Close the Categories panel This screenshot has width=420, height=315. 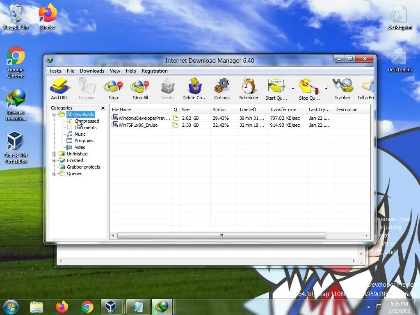point(103,108)
